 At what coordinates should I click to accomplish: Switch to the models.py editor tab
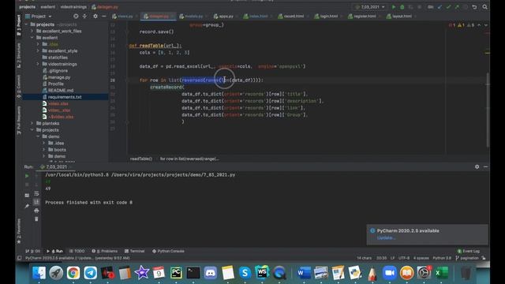193,16
